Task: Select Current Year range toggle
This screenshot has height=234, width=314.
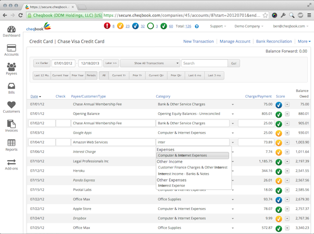Action: tap(60, 75)
